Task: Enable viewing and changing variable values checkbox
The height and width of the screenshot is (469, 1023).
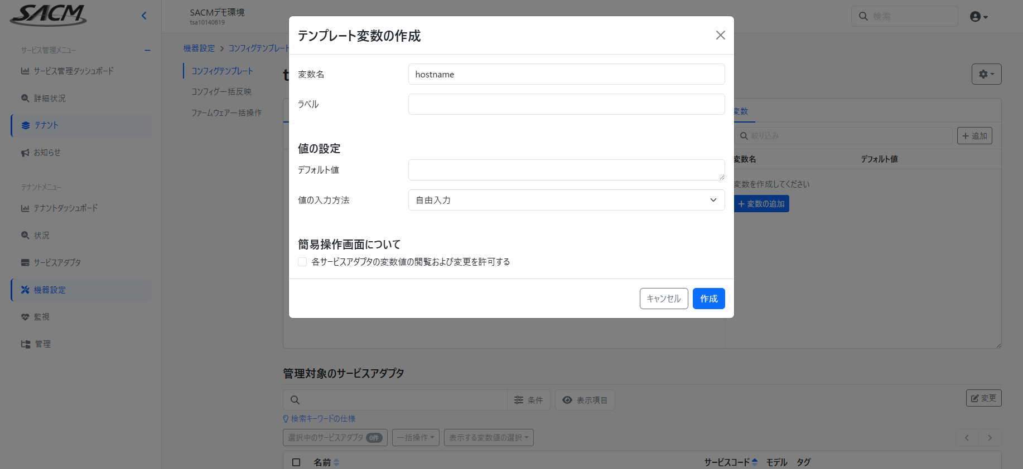Action: 302,262
